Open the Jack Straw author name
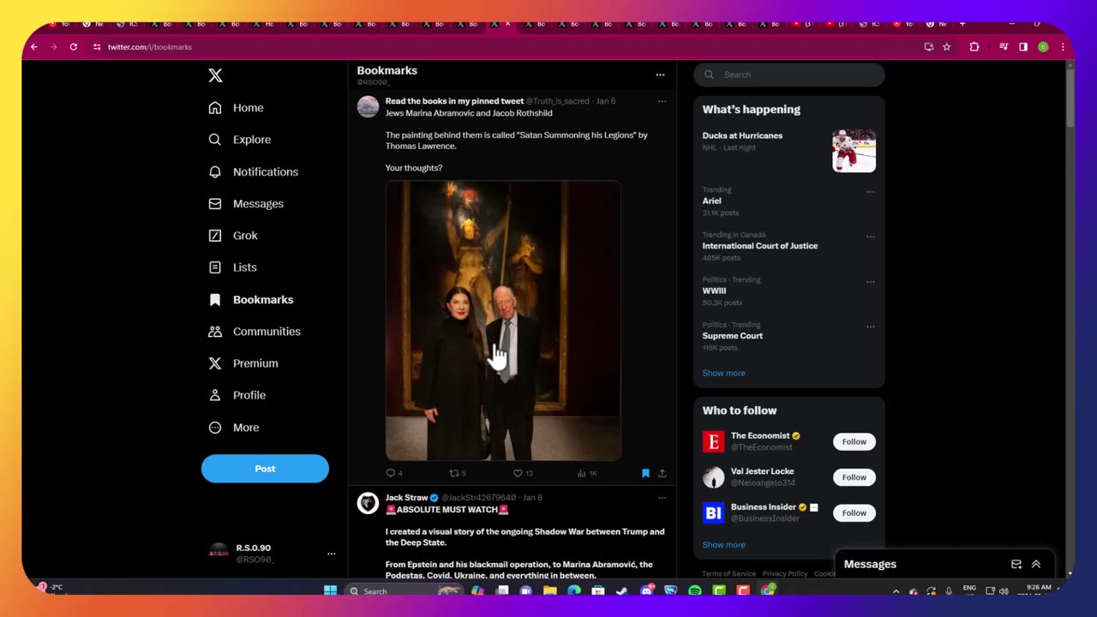 tap(406, 498)
